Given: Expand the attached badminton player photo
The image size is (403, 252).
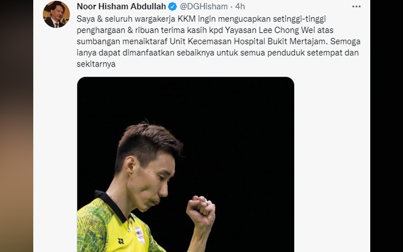Looking at the screenshot, I should 185,164.
